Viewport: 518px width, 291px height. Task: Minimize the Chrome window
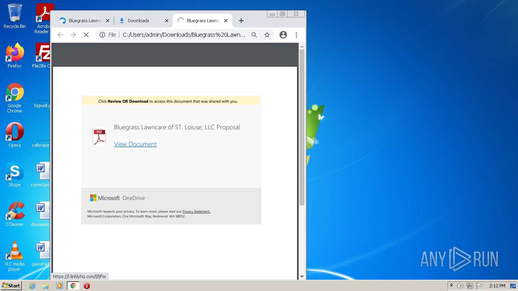coord(272,14)
